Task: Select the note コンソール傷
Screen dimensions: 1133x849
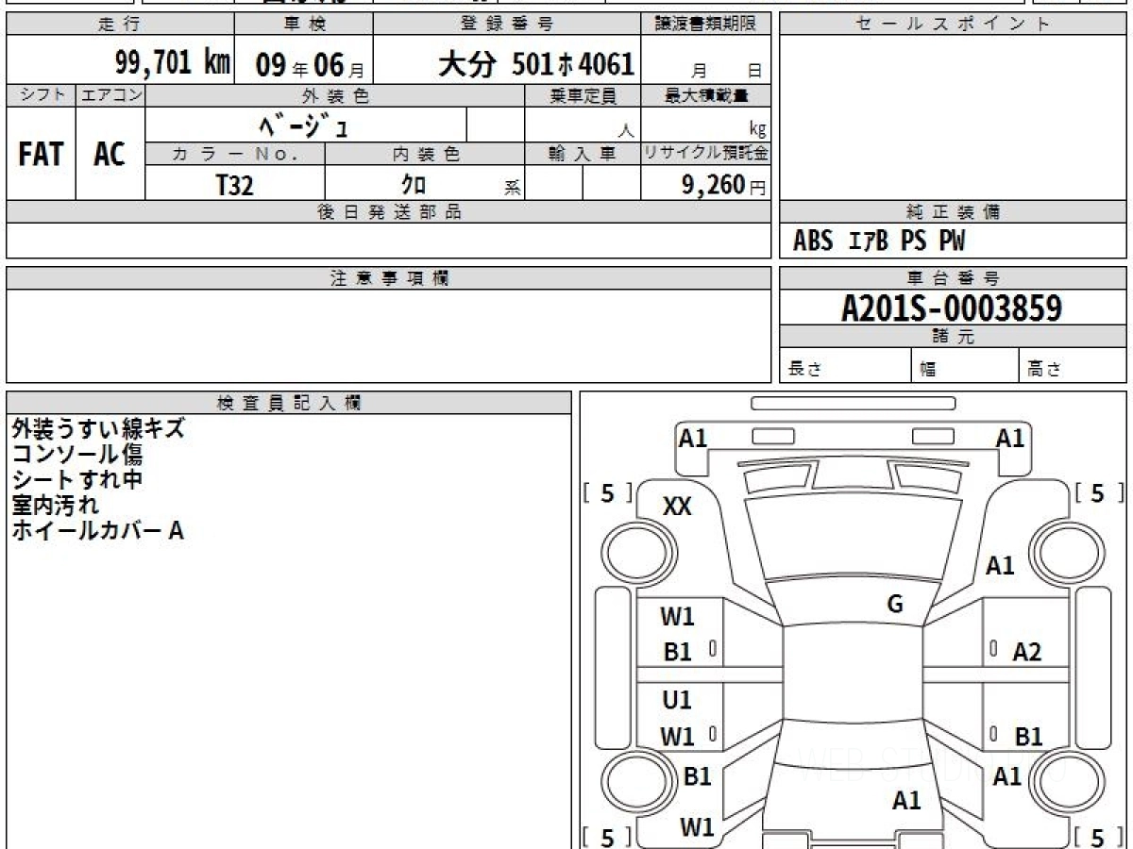Action: click(77, 455)
